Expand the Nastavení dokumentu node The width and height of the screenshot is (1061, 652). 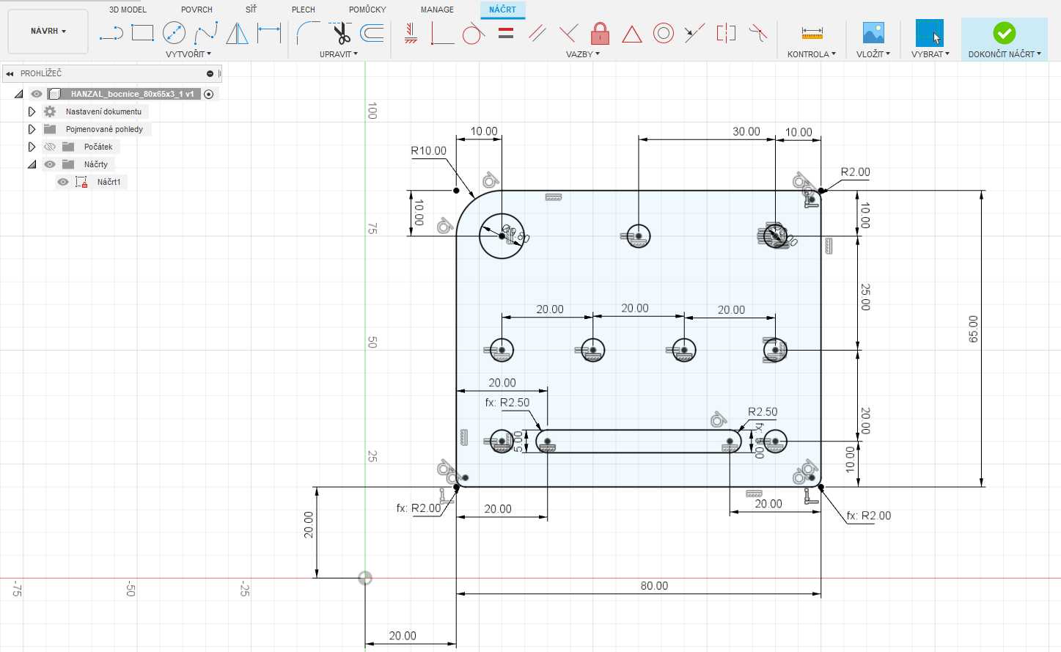[x=32, y=111]
